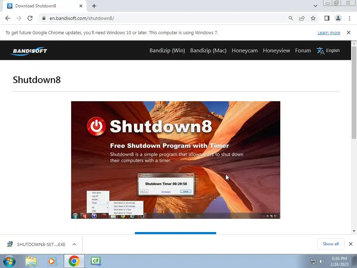
Task: View site information via lock icon
Action: click(44, 18)
